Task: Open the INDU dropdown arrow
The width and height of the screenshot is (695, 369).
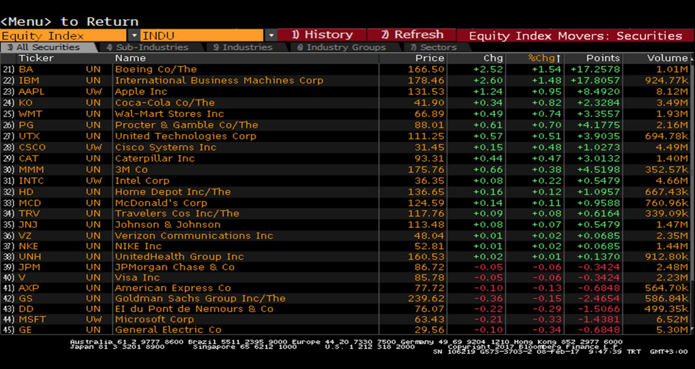Action: pos(271,36)
